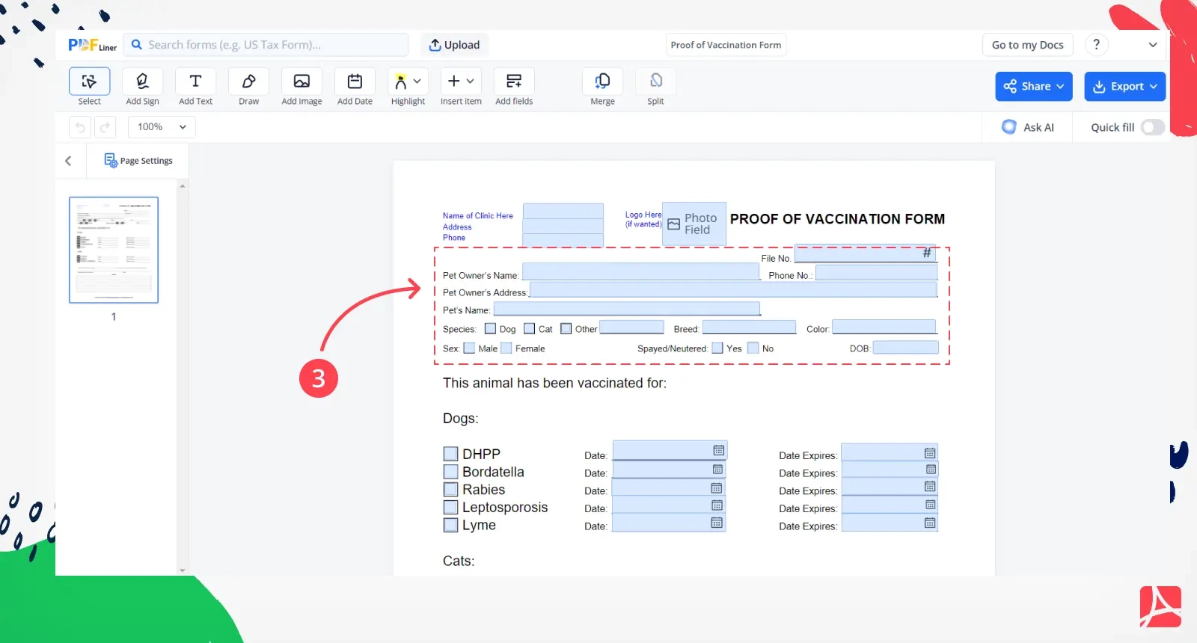Click the search forms input box
Screen dimensions: 1197x643
(x=266, y=45)
